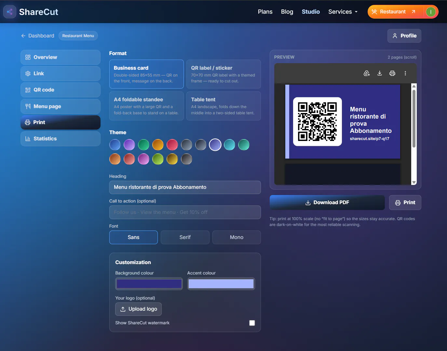
Task: Select the A4 foldable standee format
Action: (146, 106)
